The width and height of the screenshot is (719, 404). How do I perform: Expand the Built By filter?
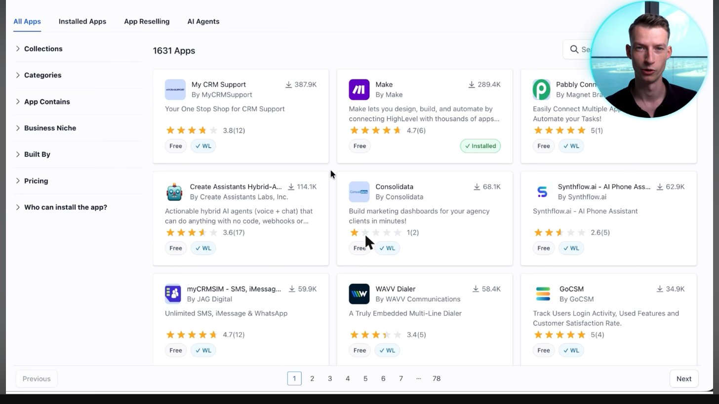(79, 154)
